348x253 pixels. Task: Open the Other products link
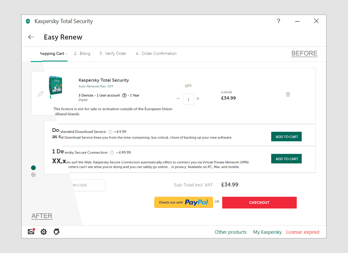[231, 232]
